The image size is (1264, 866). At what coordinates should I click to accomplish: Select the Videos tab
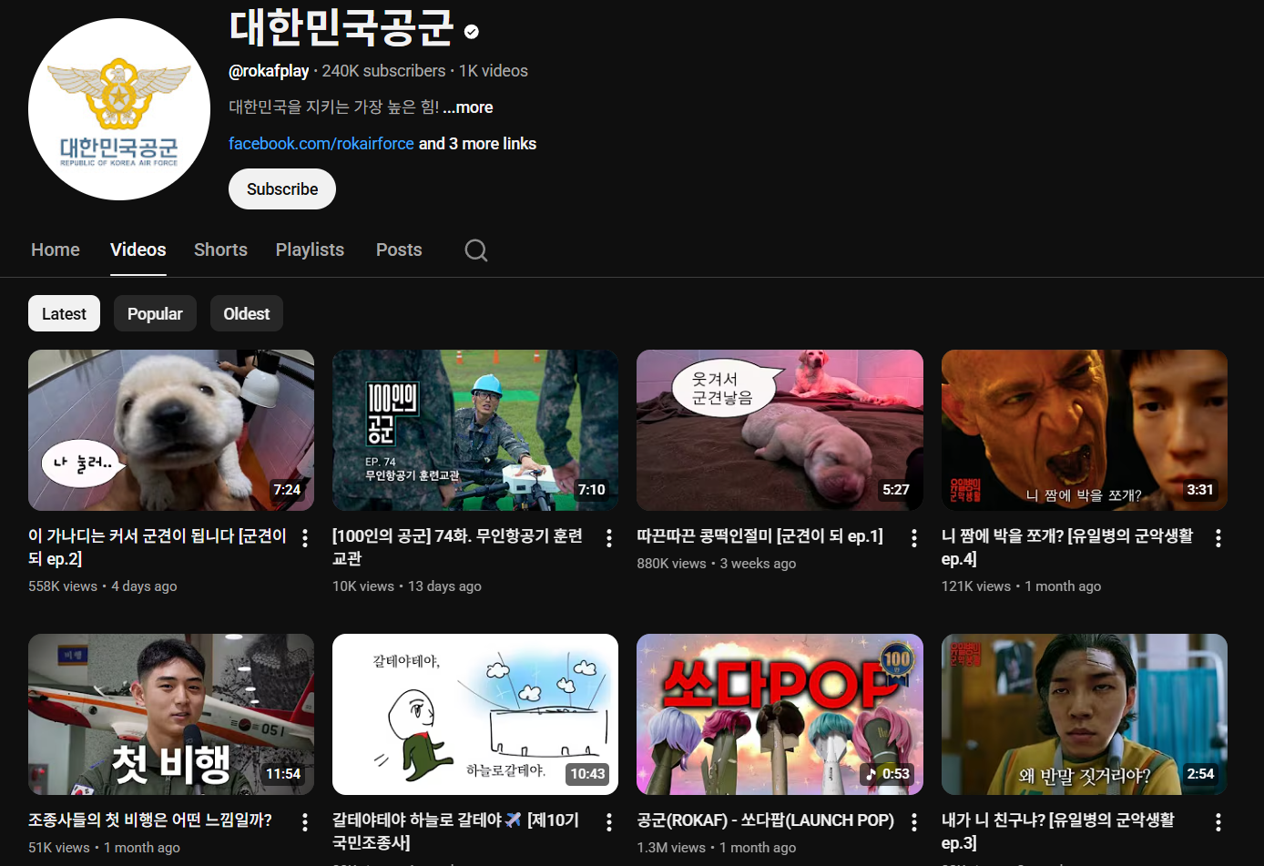pyautogui.click(x=138, y=250)
